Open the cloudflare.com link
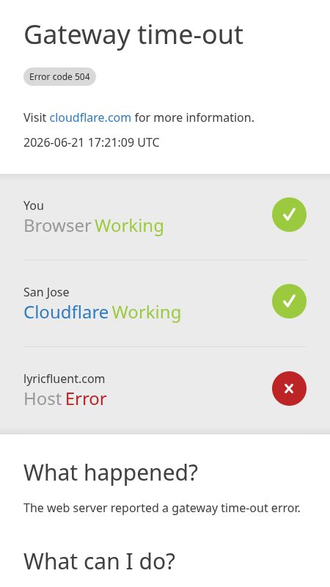Image resolution: width=330 pixels, height=587 pixels. (x=90, y=117)
